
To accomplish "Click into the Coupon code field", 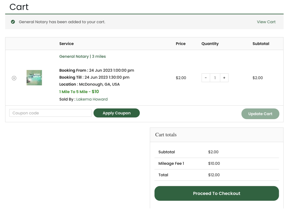I will tap(50, 113).
